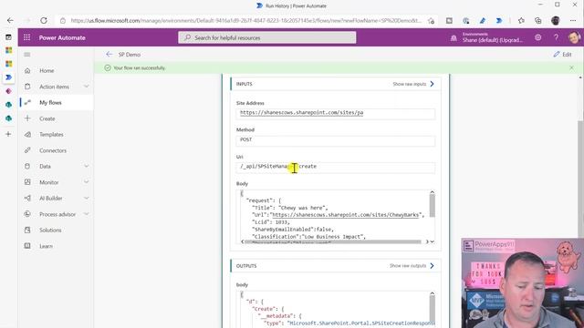Click the 'Chewy was here' Title text
Screen dimensions: 584x328
pyautogui.click(x=303, y=208)
